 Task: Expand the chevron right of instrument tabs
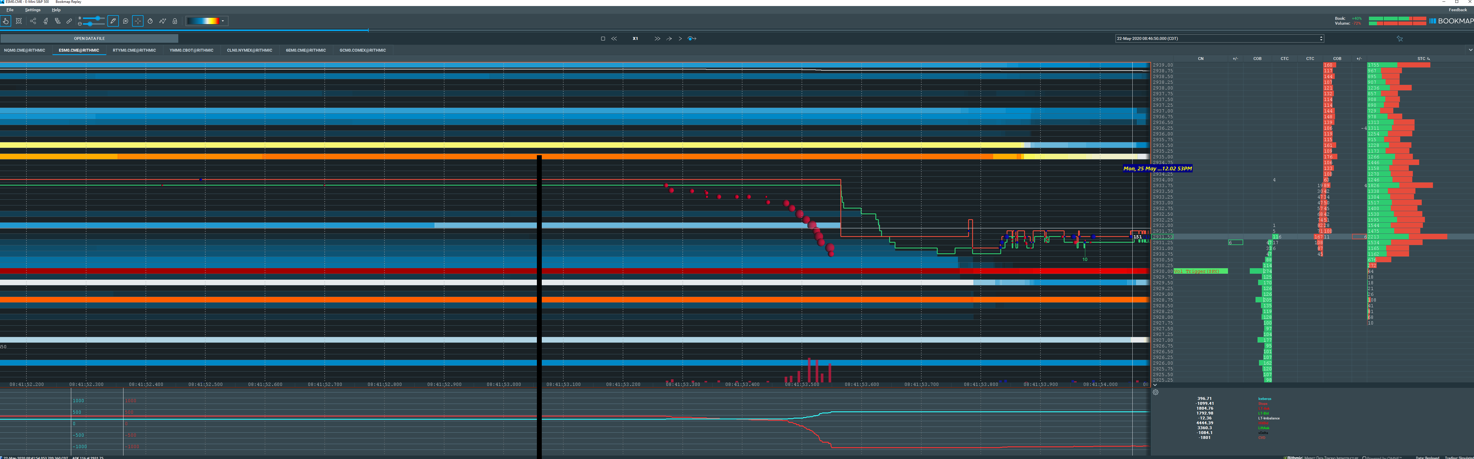click(1470, 50)
